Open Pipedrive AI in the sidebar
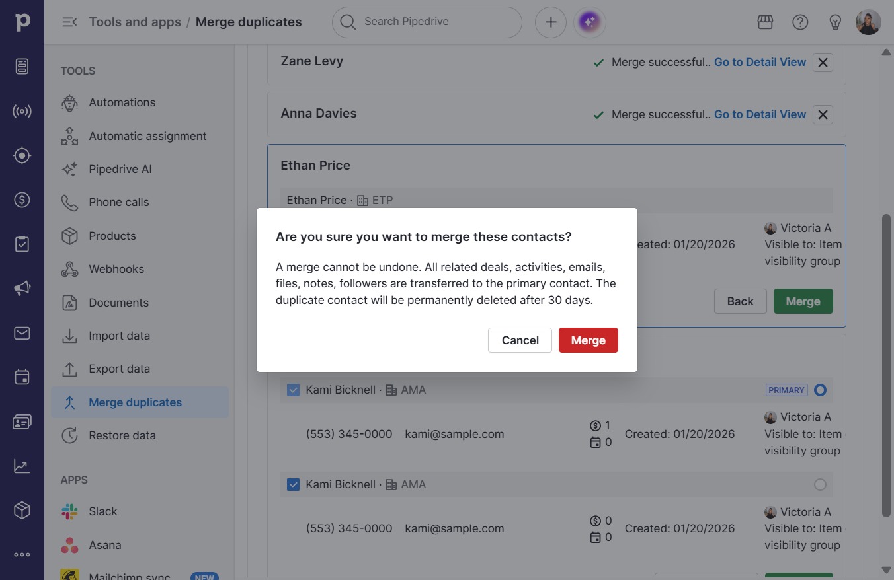894x580 pixels. click(x=140, y=169)
